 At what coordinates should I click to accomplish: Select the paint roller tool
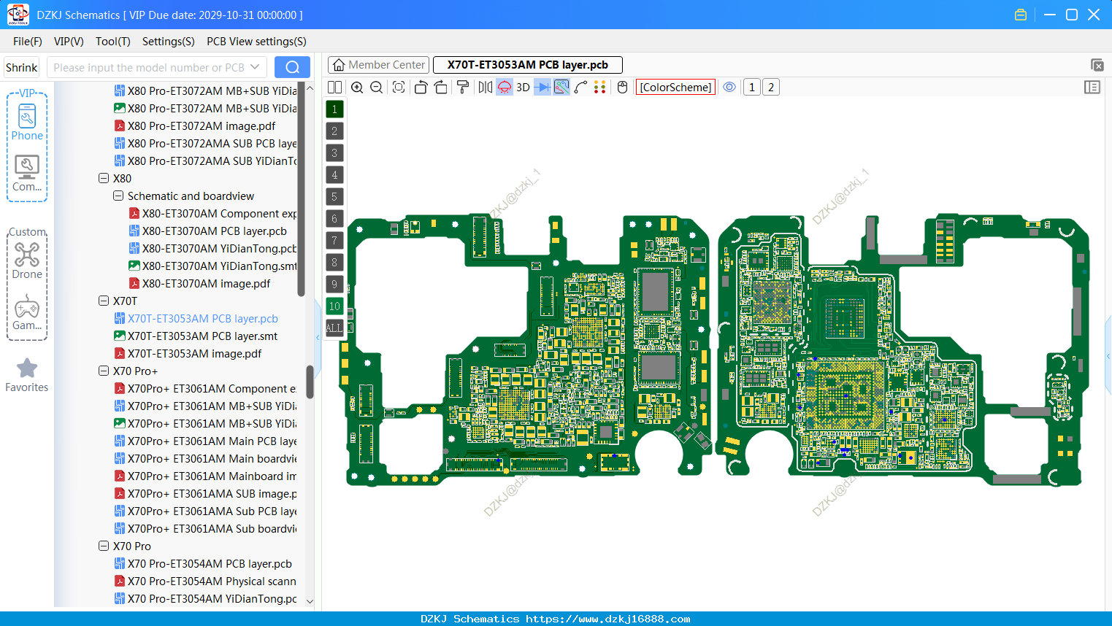click(463, 88)
